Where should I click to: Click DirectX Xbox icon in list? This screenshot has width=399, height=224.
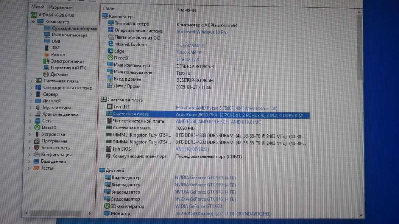pos(110,58)
